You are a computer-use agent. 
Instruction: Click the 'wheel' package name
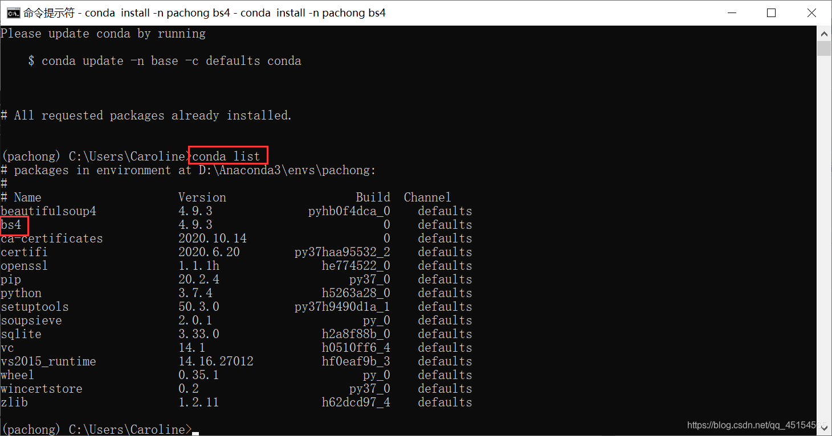pos(18,375)
